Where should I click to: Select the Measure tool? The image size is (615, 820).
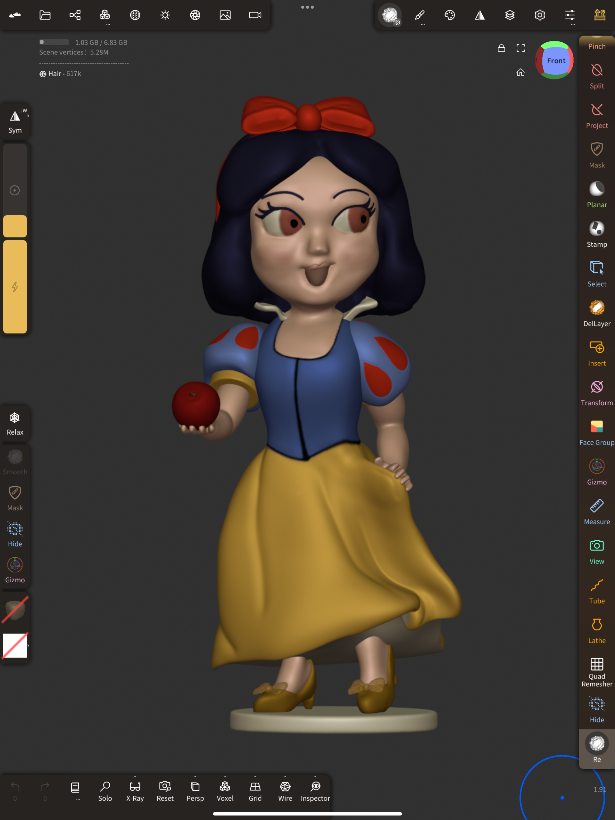click(x=597, y=512)
